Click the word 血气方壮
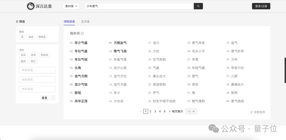This screenshot has height=140, width=286. (x=120, y=76)
